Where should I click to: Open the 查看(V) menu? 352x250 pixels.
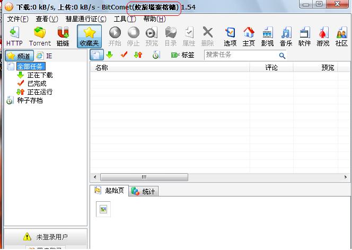pos(47,19)
